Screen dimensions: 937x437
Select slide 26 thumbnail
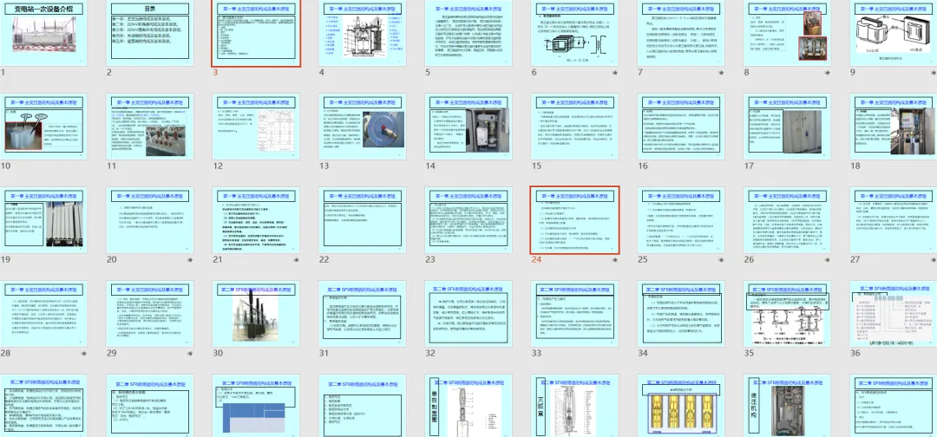(x=788, y=220)
